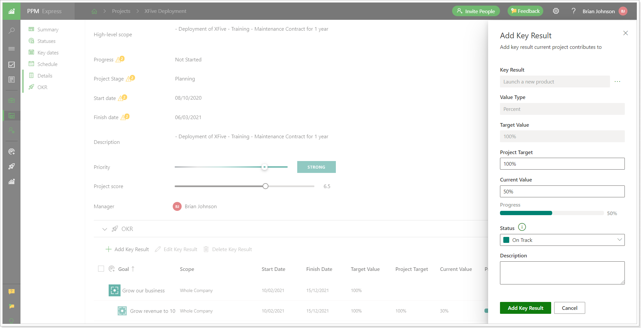Open the Roadmap rocket icon in sidebar
The width and height of the screenshot is (641, 328).
click(12, 166)
